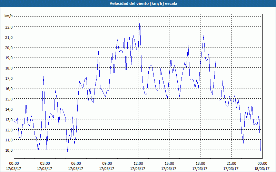Click the '18/03/17' date label
The height and width of the screenshot is (172, 276).
[262, 169]
